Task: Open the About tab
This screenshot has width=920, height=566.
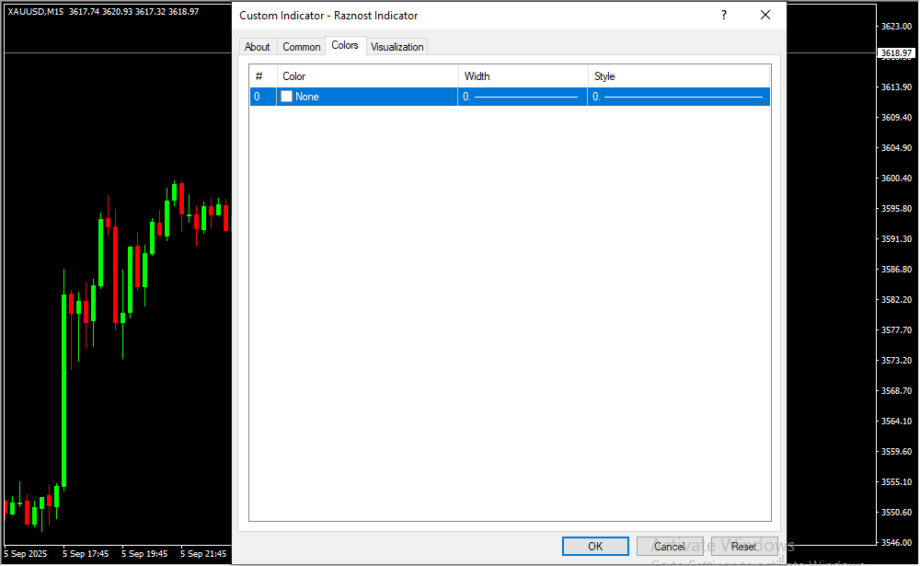Action: [258, 47]
